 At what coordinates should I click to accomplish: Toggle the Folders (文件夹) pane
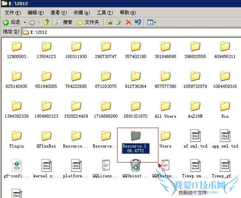pos(88,22)
